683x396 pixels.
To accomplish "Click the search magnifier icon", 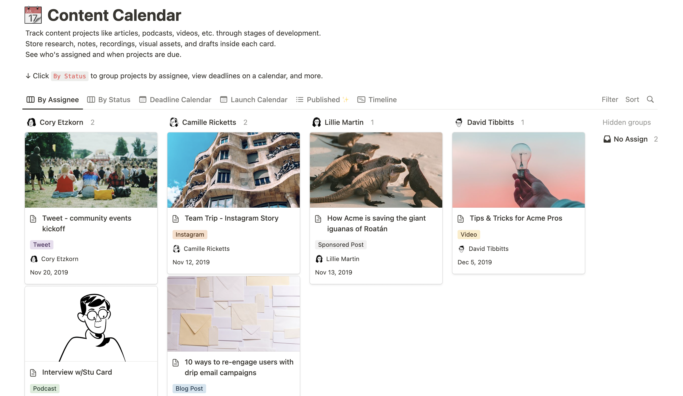I will pyautogui.click(x=650, y=99).
